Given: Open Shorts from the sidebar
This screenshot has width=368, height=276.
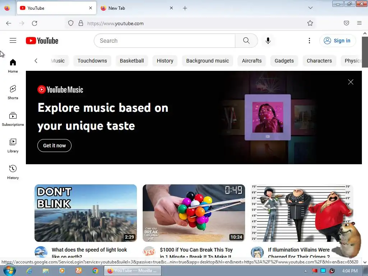Looking at the screenshot, I should click(x=13, y=92).
